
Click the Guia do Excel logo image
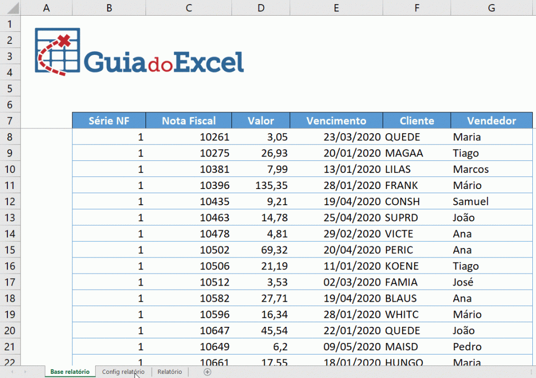pos(139,50)
